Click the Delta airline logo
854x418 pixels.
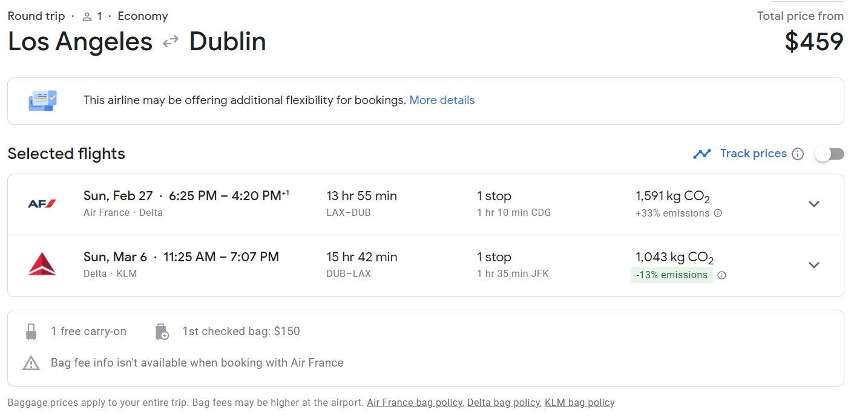click(x=42, y=265)
